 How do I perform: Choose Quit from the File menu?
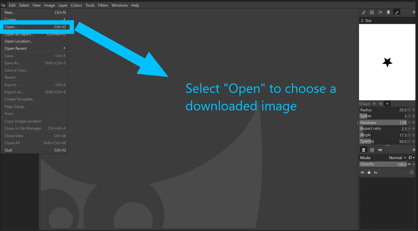pyautogui.click(x=35, y=150)
